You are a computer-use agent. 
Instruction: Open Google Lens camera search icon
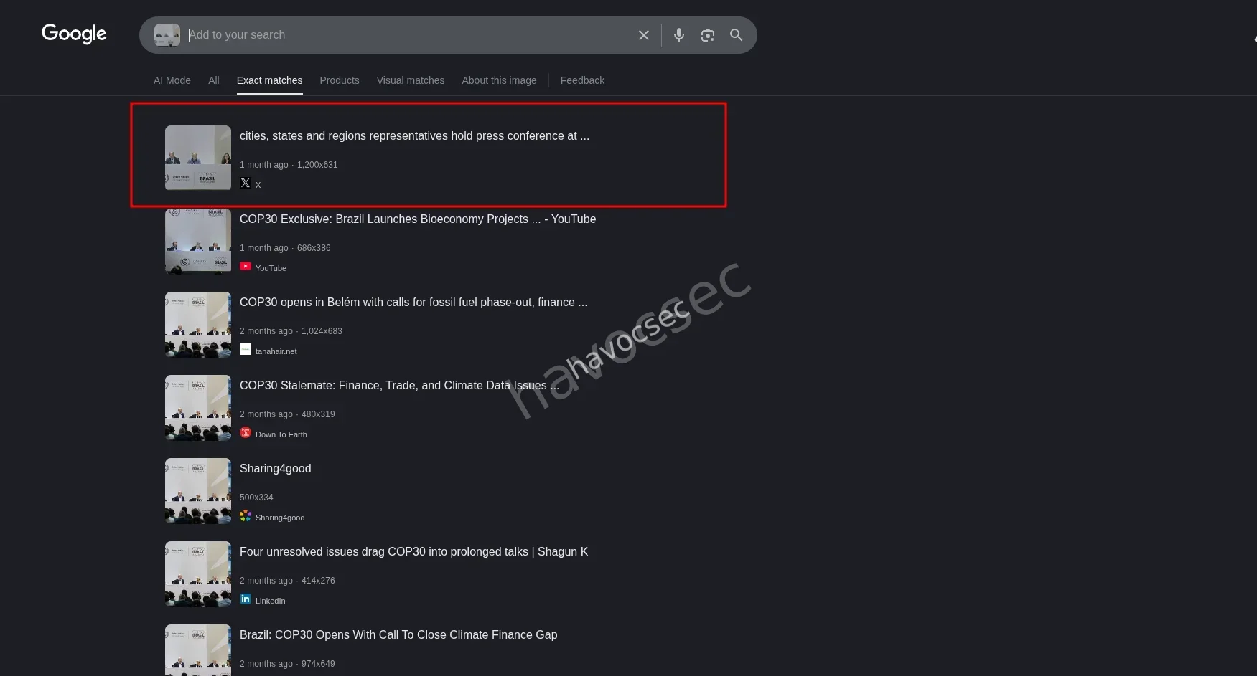pos(707,34)
